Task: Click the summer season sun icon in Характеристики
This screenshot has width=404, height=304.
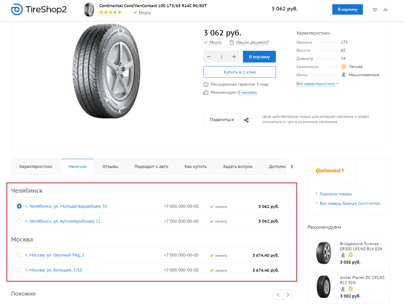Action: point(344,67)
